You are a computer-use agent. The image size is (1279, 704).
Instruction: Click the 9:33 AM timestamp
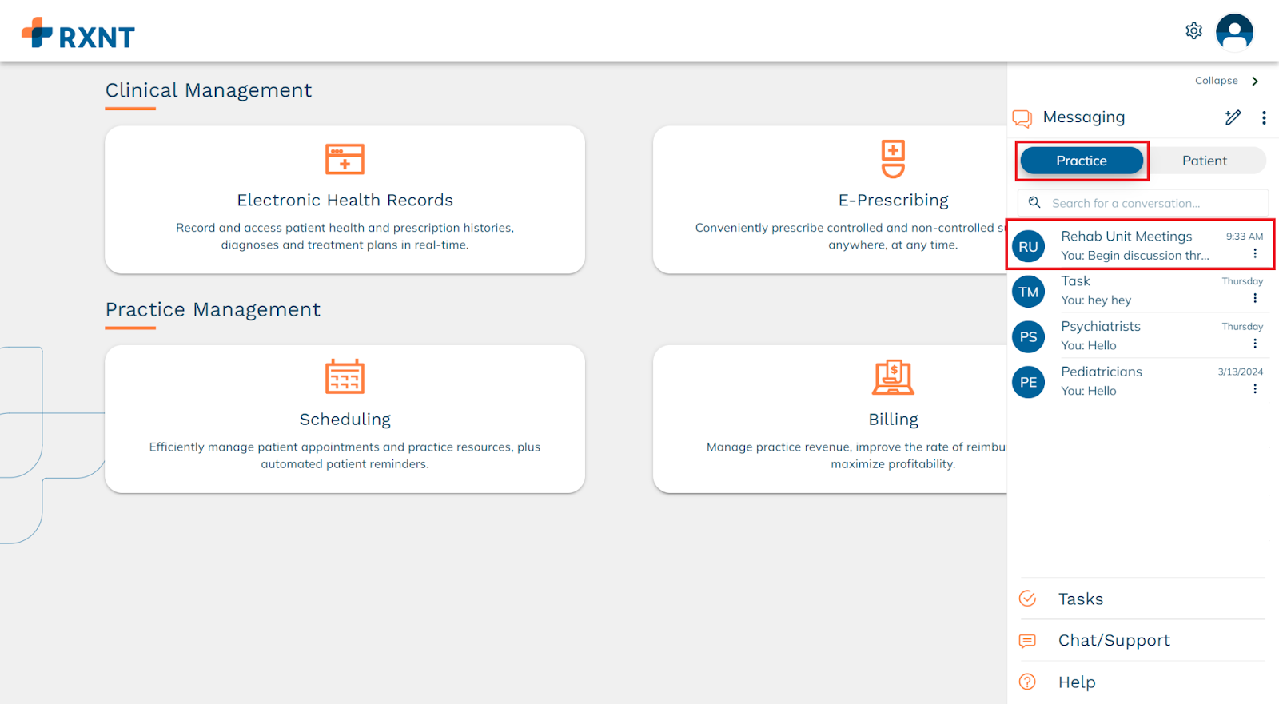[1245, 237]
